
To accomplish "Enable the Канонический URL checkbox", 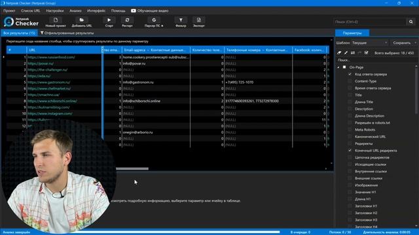I will tap(350, 136).
